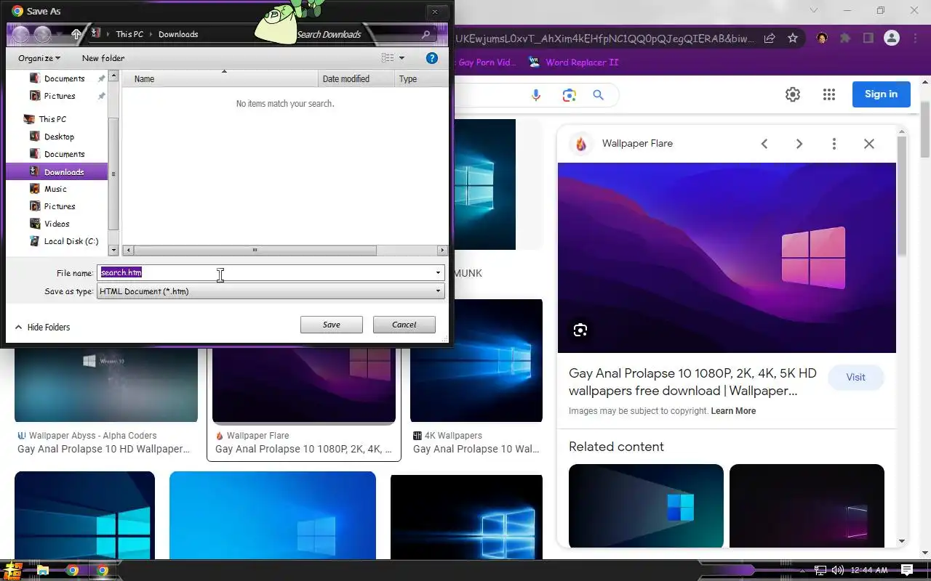Screen dimensions: 931x581
Task: Collapse the folder pane with Hide Folders
Action: click(x=43, y=328)
